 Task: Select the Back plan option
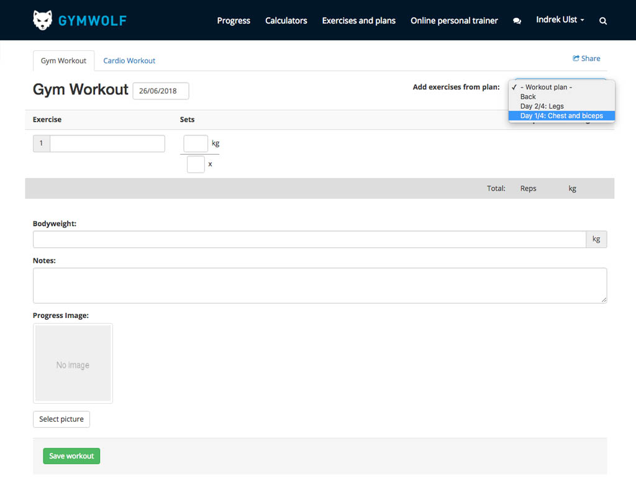tap(528, 97)
